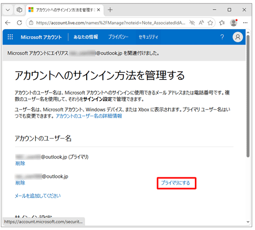Screen dimensions: 255x230
Task: Select the page title アカウントへのサインイン方法を管理する
Action: [99, 76]
